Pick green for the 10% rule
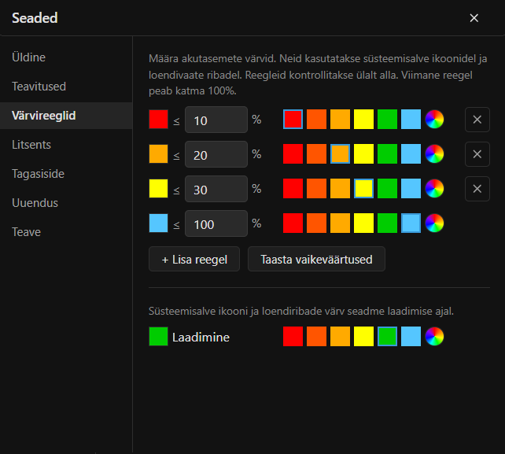Viewport: 505px width, 454px height. 387,120
